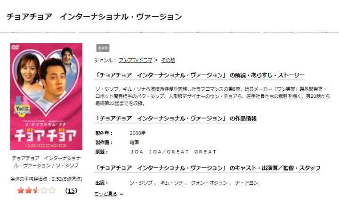This screenshot has height=206, width=339.
Task: Open cast member クォン・オジュン link
Action: pos(209,183)
